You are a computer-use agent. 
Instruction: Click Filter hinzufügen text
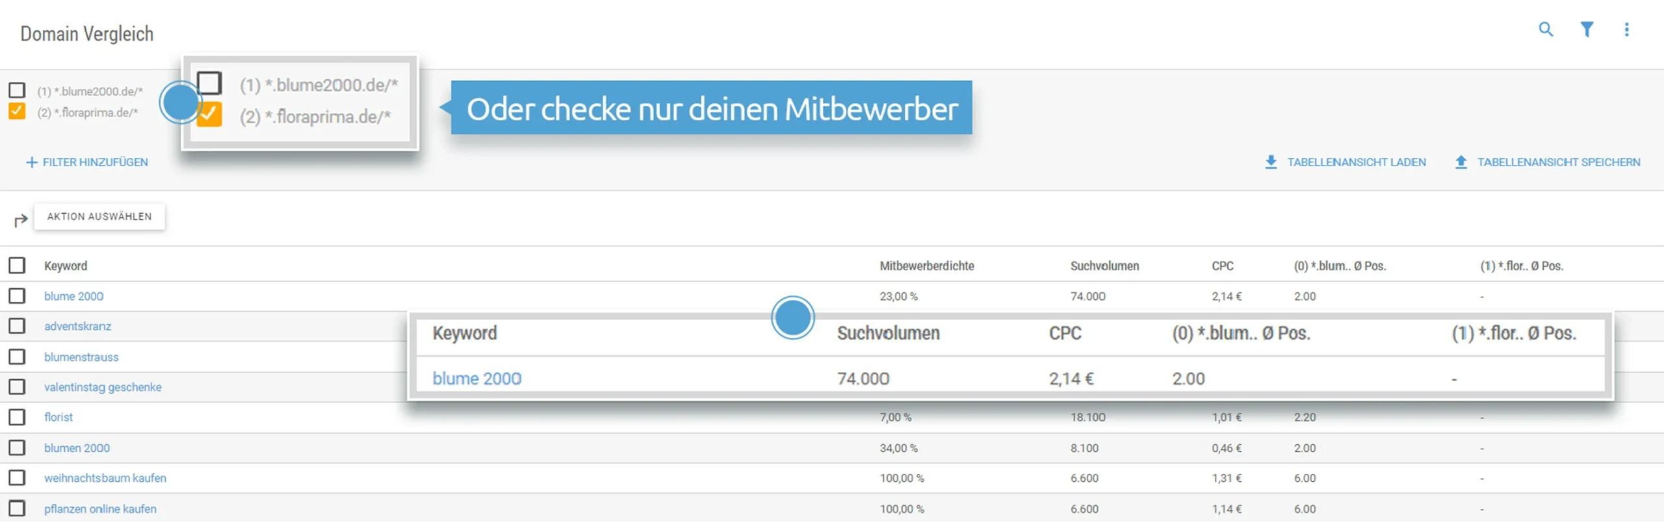pos(95,162)
